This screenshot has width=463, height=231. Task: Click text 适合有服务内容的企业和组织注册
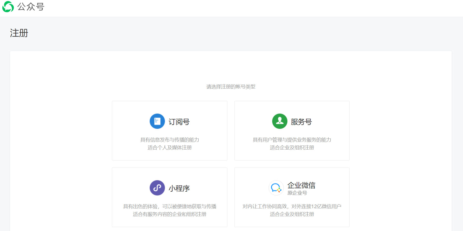pos(170,214)
